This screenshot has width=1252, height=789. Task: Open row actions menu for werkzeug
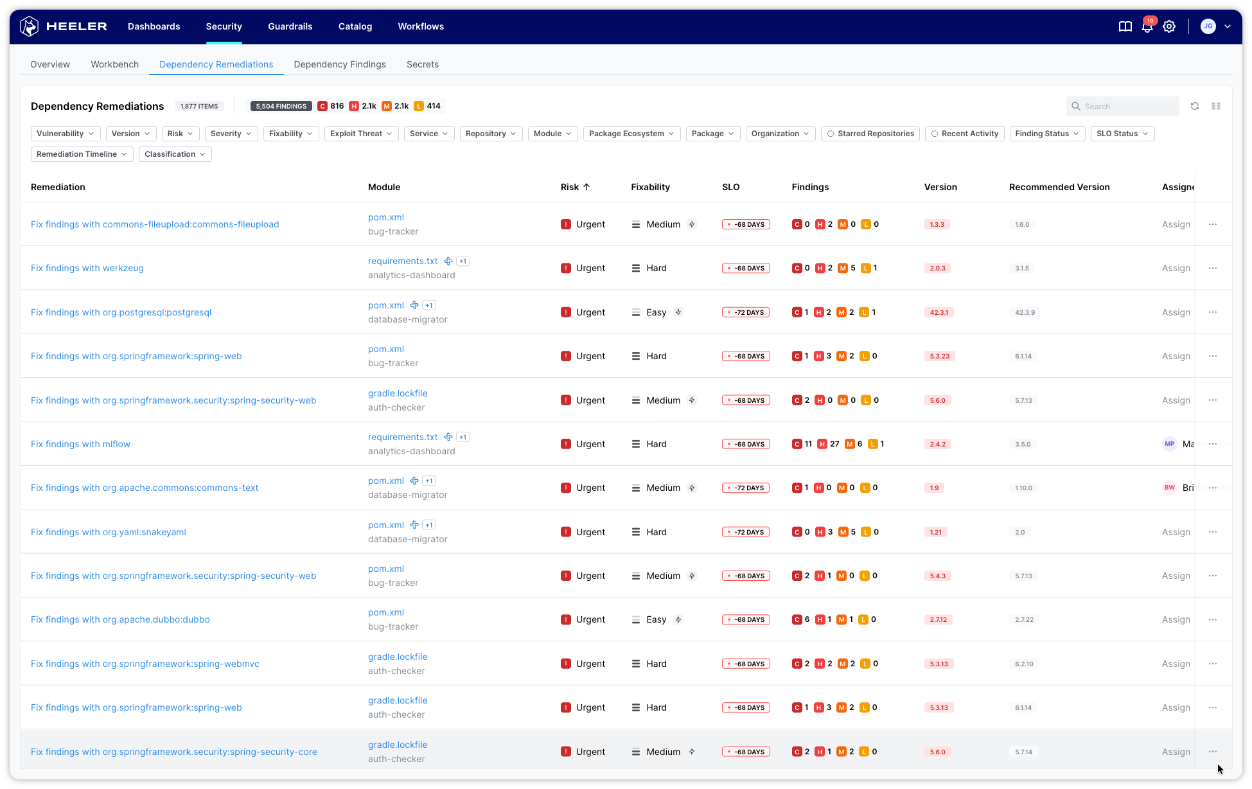pos(1212,268)
